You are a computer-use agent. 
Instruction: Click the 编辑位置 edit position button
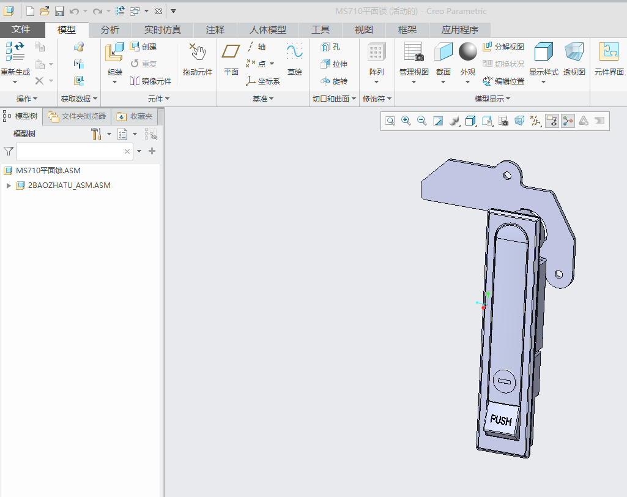(503, 81)
